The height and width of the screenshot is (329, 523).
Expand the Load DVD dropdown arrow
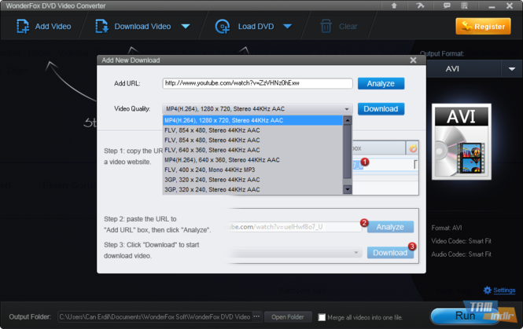(287, 27)
